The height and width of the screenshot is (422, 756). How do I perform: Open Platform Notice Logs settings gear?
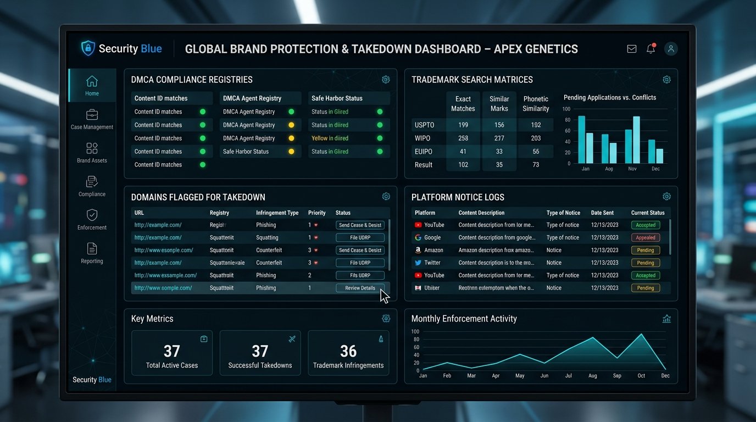666,197
